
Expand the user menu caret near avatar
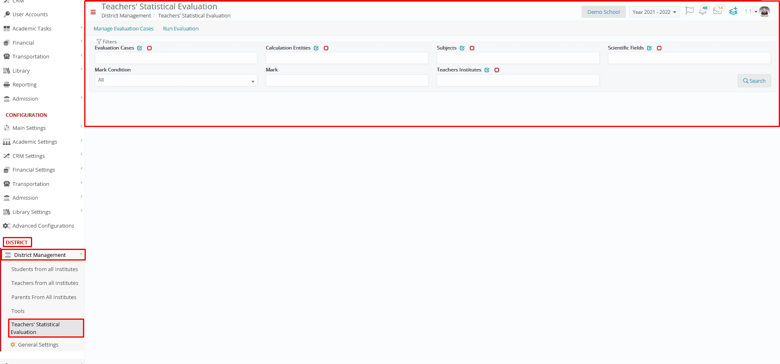(756, 12)
